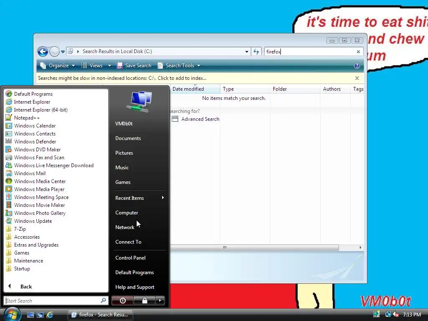Click the network tray icon
Screen dimensions: 428x321
coord(388,314)
